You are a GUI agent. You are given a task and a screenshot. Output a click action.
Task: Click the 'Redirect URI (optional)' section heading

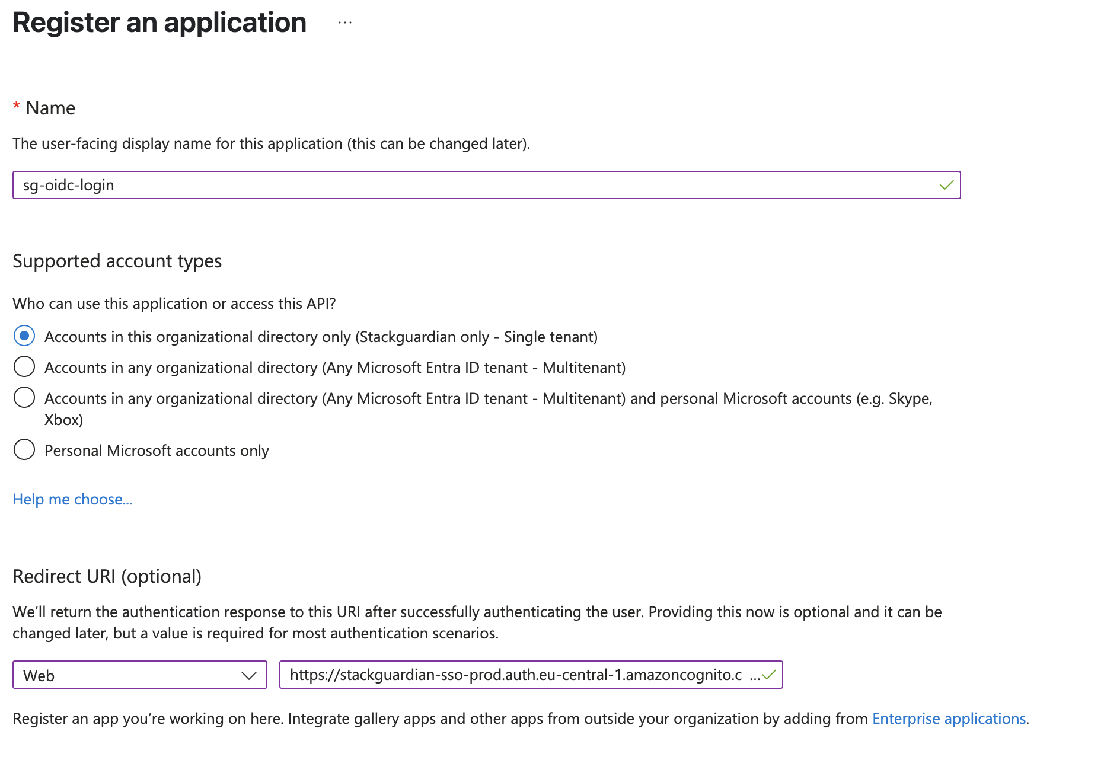[x=107, y=576]
